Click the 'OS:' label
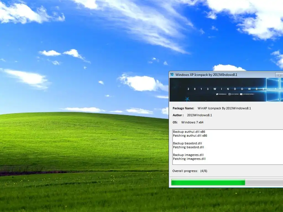The width and height of the screenshot is (283, 212). [175, 122]
